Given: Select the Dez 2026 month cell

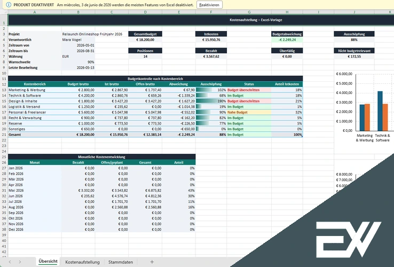Looking at the screenshot, I should [x=35, y=230].
